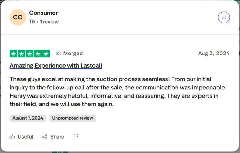Viewport: 240px width, 153px height.
Task: Click the thumbs-up Useful icon
Action: (12, 137)
